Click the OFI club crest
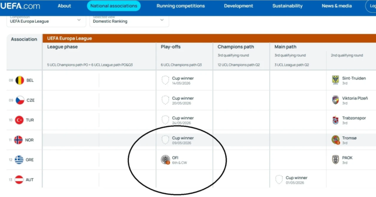 pos(165,160)
